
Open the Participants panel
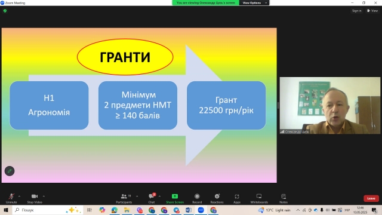click(x=124, y=198)
